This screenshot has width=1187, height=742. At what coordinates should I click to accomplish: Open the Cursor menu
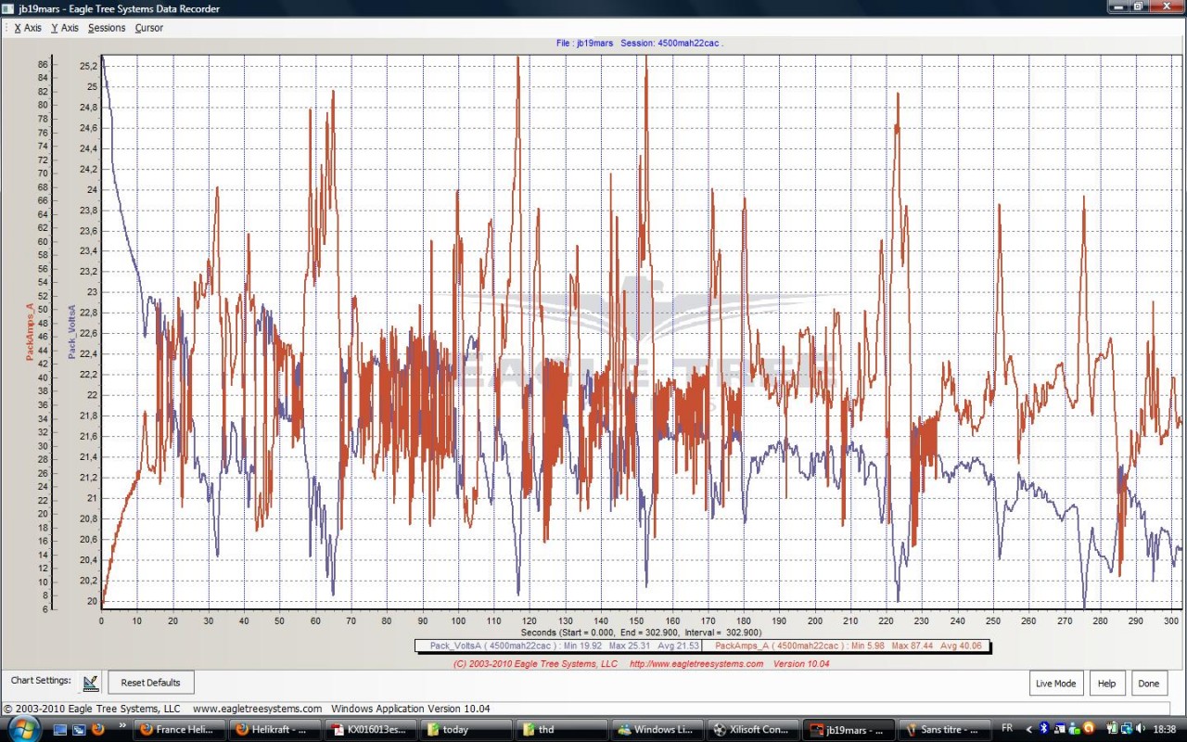point(148,28)
